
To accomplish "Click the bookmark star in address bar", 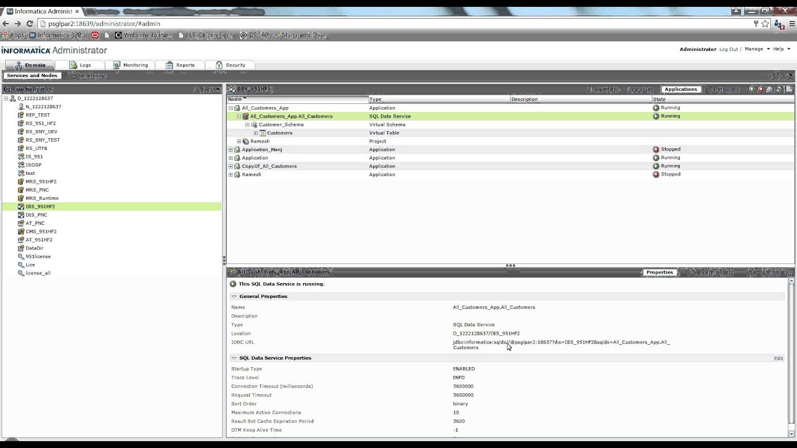I will click(x=765, y=24).
